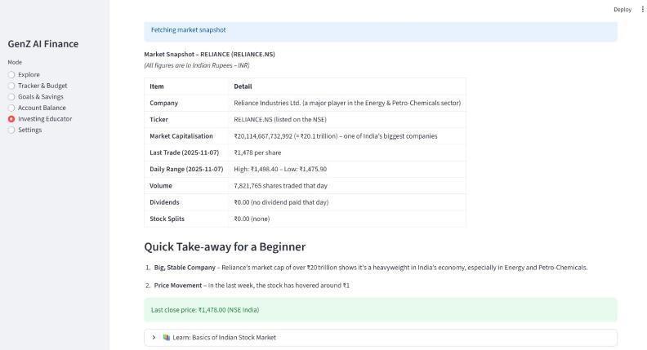Click the 'Price Movement' list item

pos(252,286)
